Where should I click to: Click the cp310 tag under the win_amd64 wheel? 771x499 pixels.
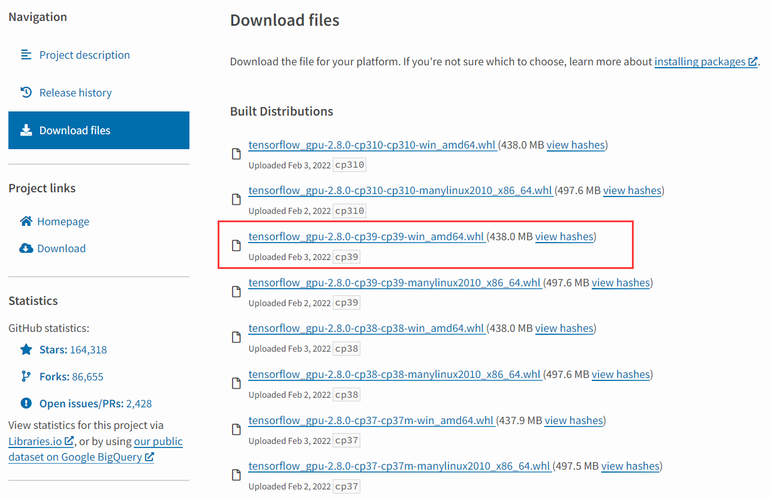(x=350, y=165)
